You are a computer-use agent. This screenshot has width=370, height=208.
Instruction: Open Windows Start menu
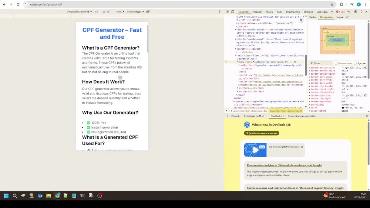tap(6, 195)
